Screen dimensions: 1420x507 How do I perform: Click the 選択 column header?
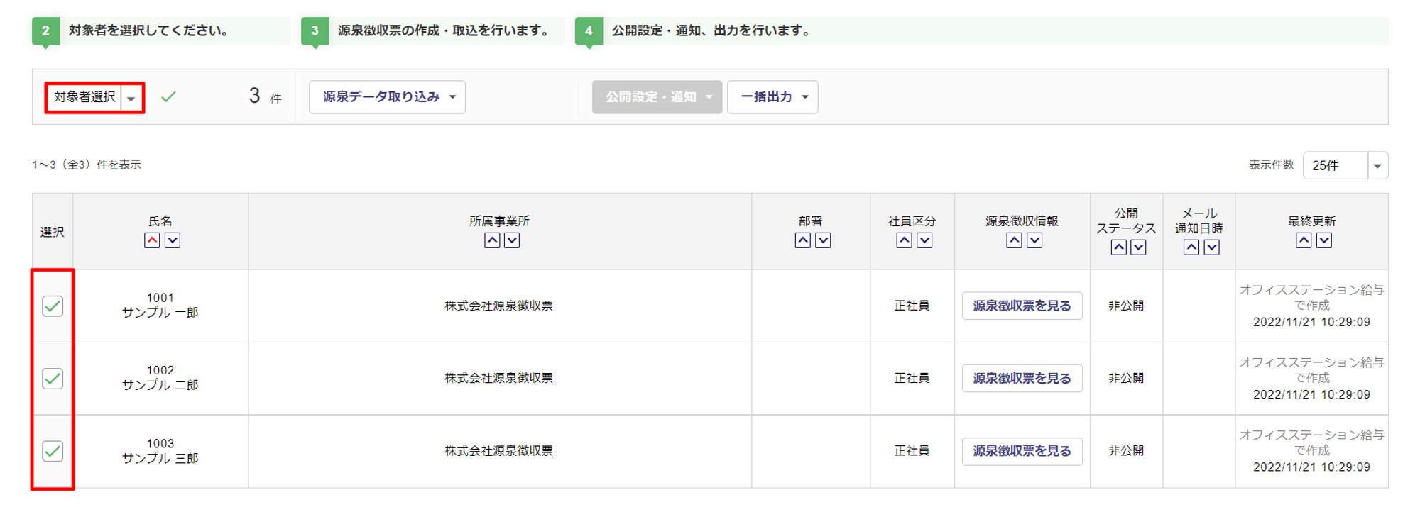click(53, 232)
